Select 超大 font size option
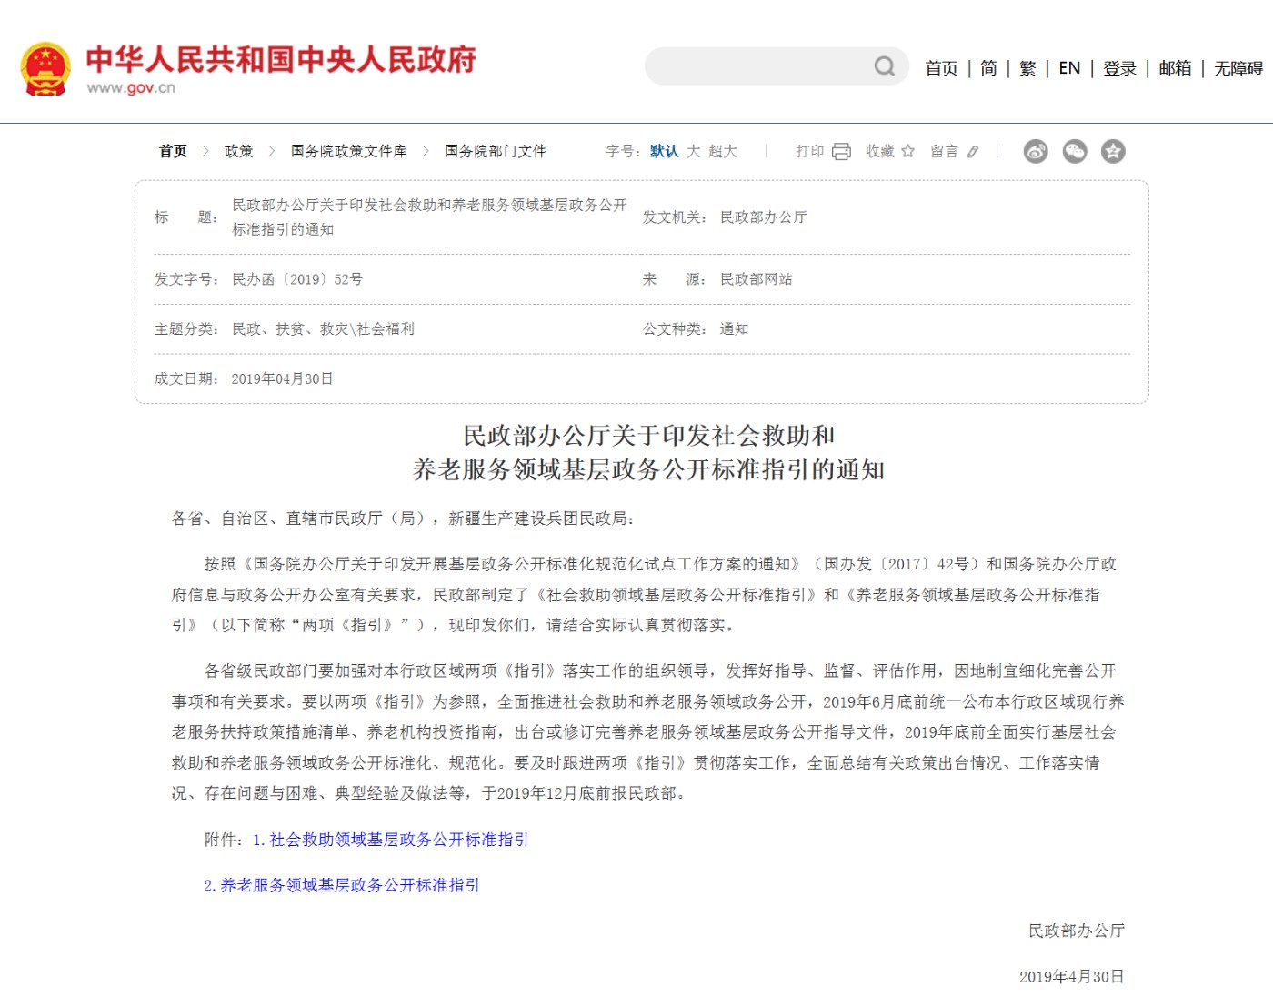The height and width of the screenshot is (1007, 1273). point(723,151)
